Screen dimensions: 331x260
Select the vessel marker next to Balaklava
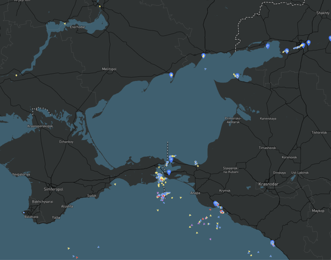(24, 213)
